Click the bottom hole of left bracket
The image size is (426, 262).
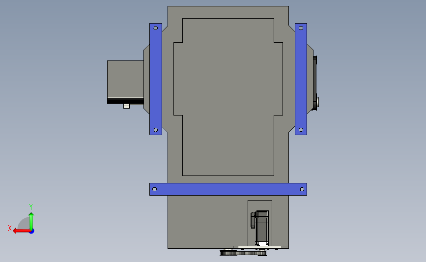(x=156, y=130)
